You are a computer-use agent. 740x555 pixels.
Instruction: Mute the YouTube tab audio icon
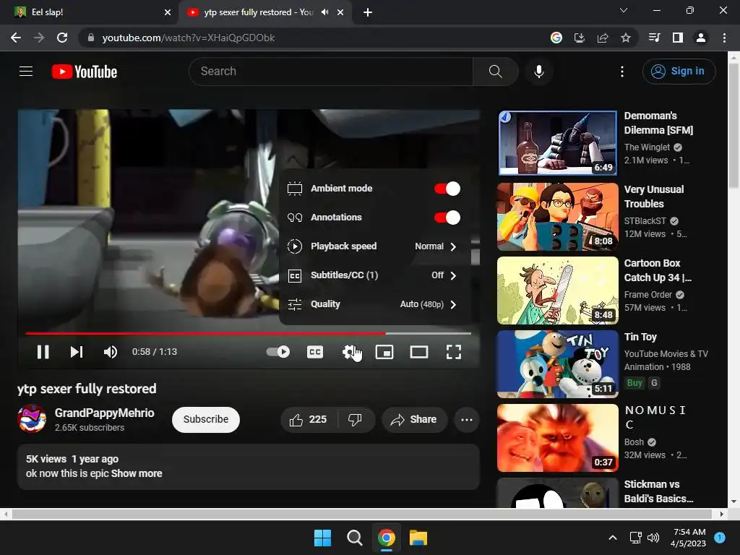pos(324,12)
